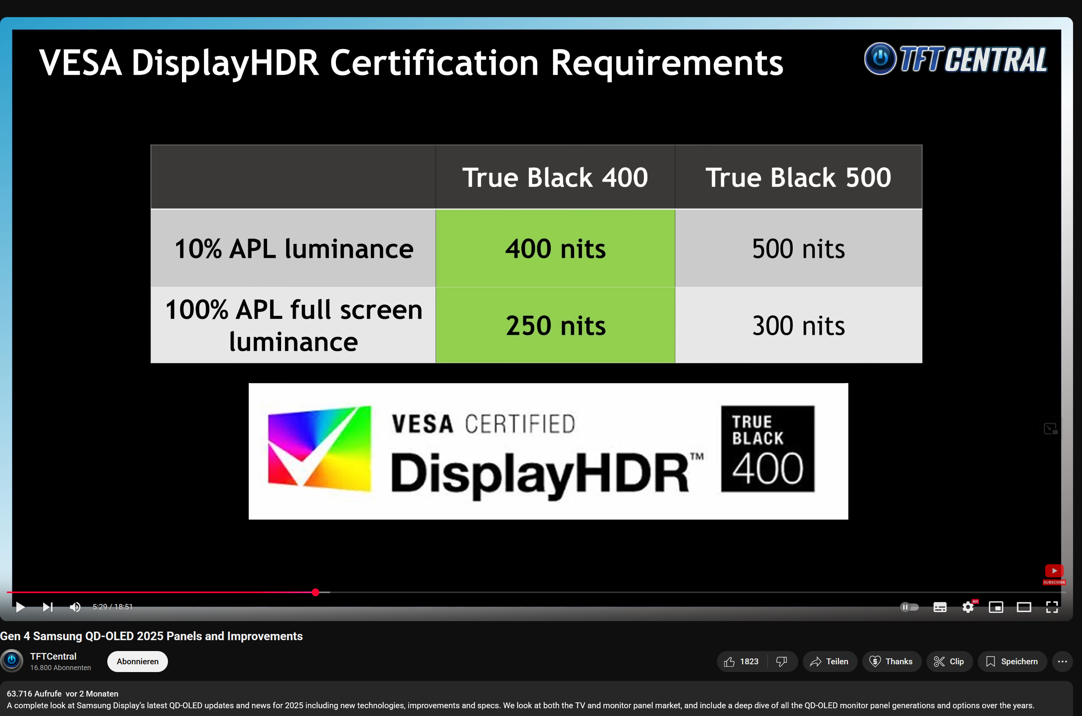Click the red progress bar scrubber
Viewport: 1082px width, 716px height.
(x=315, y=592)
